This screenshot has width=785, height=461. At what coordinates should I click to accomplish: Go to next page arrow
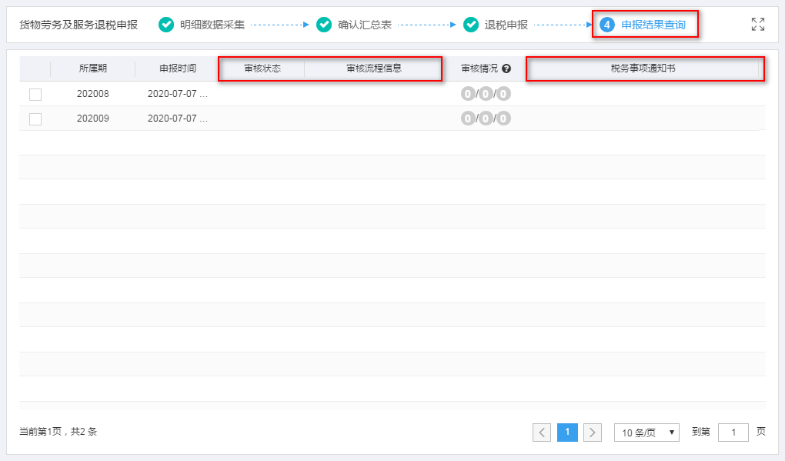(x=593, y=433)
